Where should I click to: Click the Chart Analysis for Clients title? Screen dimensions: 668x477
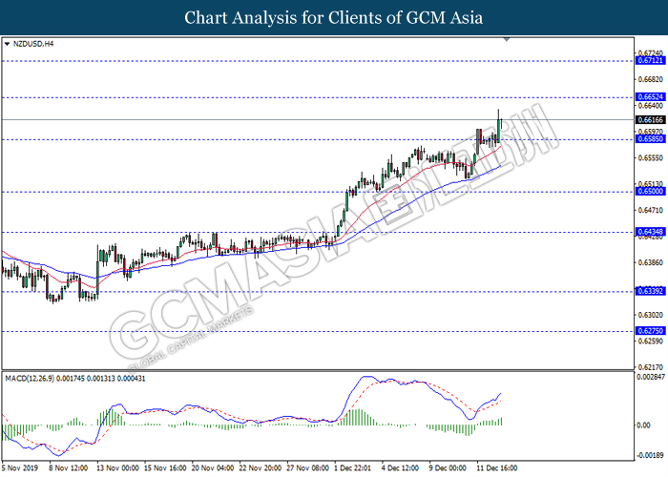click(334, 17)
